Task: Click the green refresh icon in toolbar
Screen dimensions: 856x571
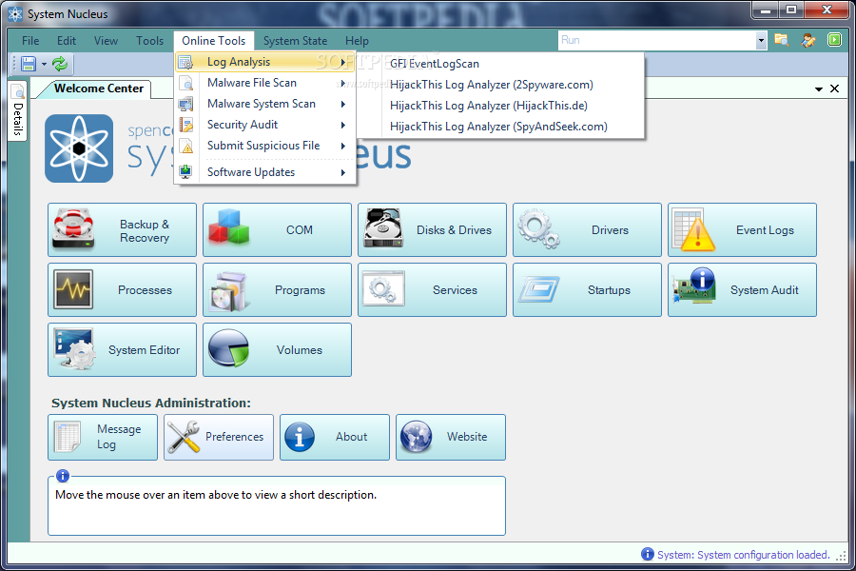Action: click(x=60, y=64)
